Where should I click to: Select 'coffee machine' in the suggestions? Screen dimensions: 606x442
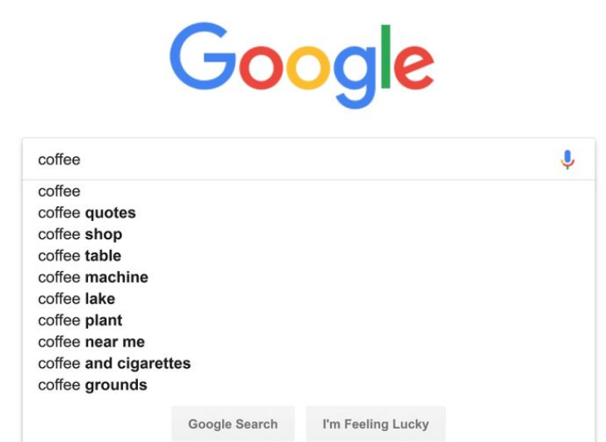pos(308,277)
